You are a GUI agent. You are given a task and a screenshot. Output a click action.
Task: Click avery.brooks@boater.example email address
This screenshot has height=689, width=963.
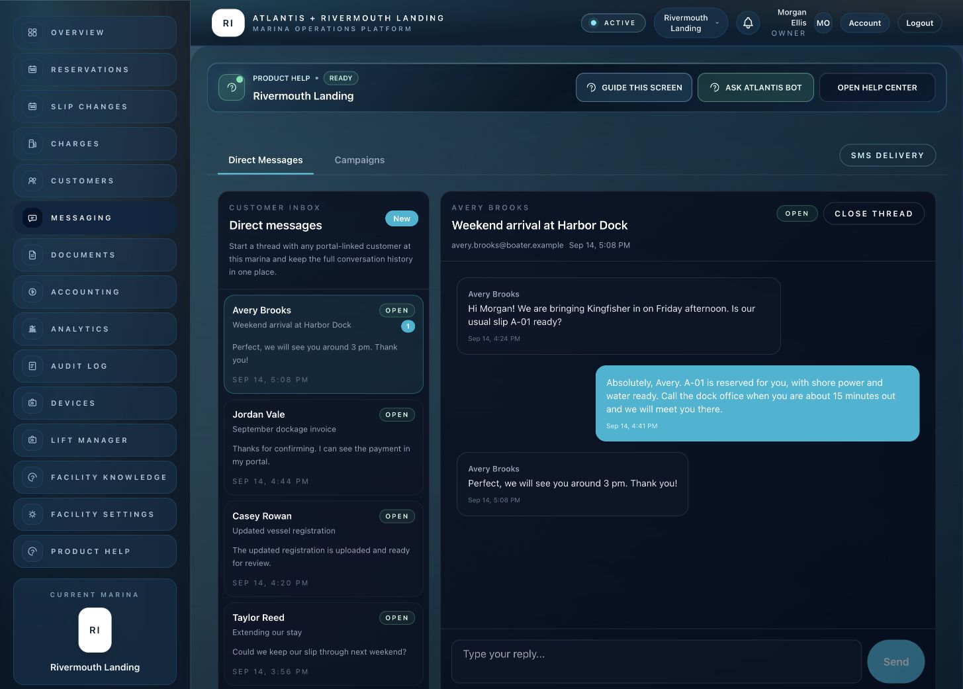[508, 245]
